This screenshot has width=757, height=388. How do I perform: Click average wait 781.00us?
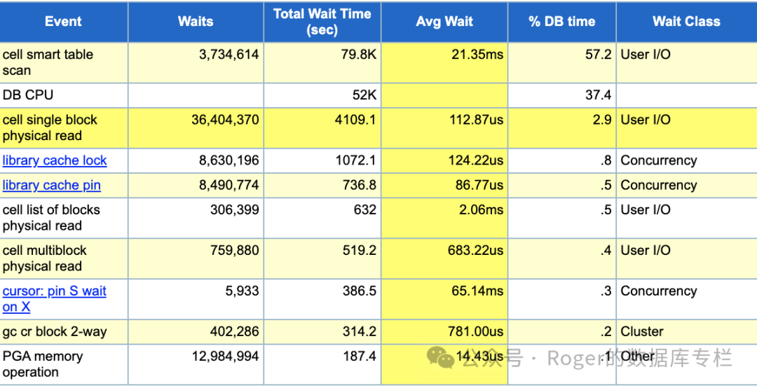click(475, 331)
